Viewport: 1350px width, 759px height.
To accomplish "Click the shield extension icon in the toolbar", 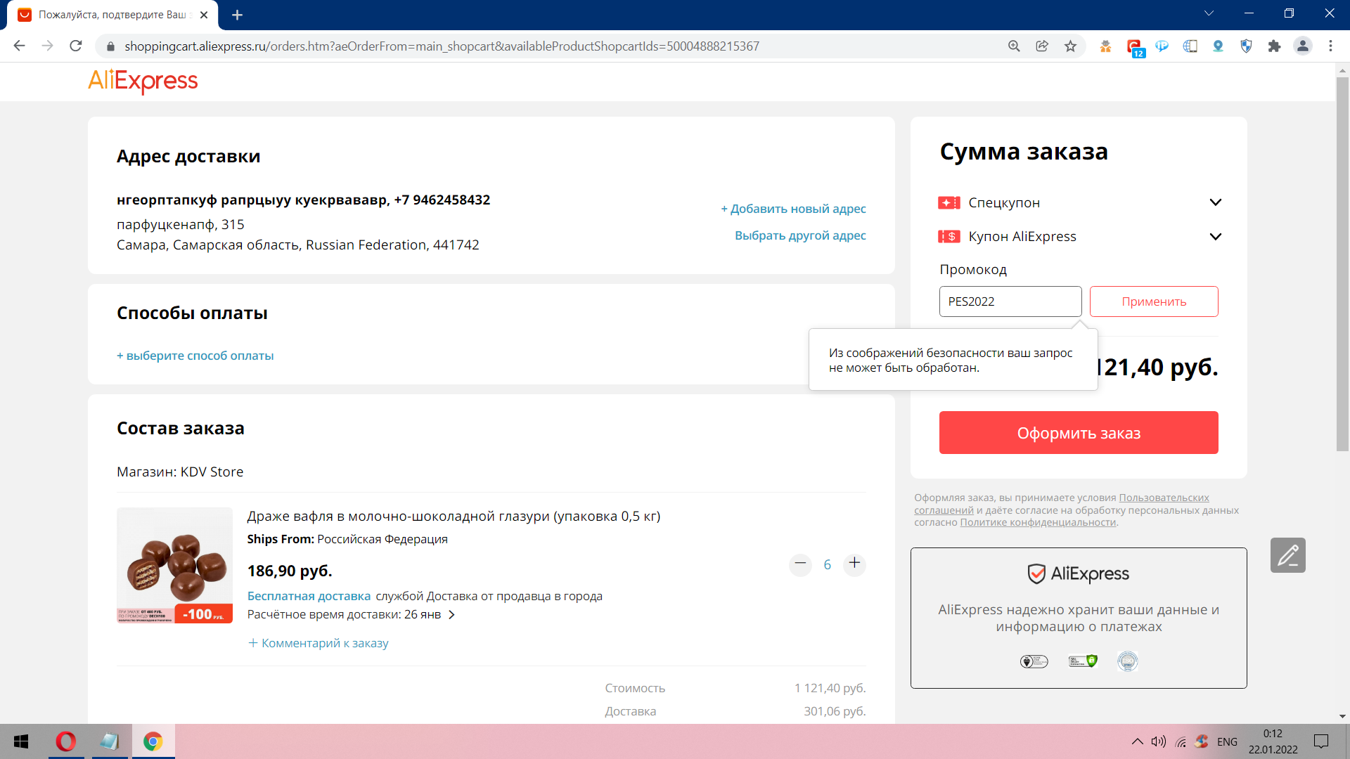I will 1246,46.
